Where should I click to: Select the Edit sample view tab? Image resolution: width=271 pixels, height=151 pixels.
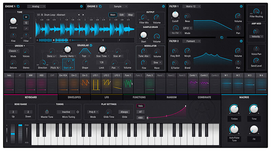pyautogui.click(x=122, y=15)
